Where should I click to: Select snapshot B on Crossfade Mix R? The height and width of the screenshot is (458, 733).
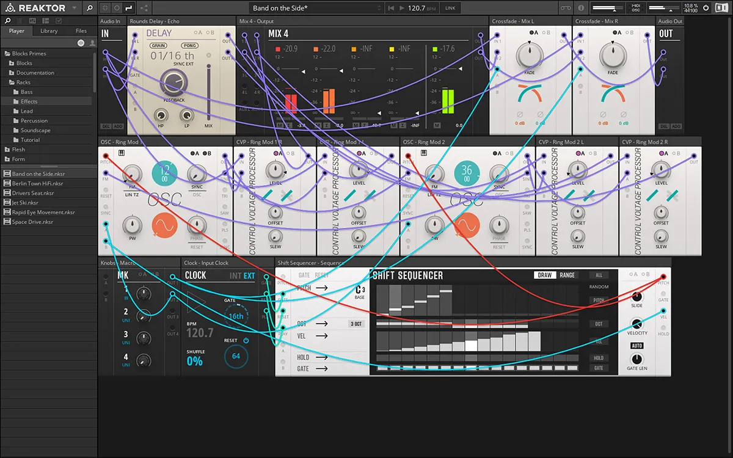click(629, 32)
